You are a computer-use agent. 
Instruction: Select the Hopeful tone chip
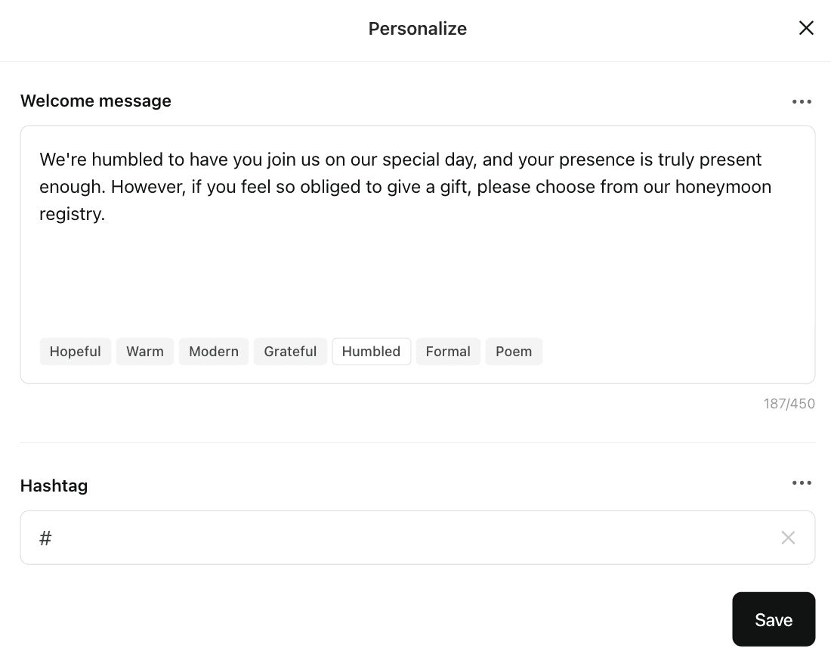76,352
